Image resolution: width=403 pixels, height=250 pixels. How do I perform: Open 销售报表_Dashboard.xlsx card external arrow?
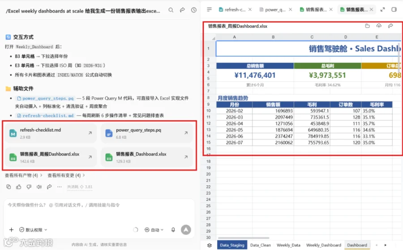(186, 157)
